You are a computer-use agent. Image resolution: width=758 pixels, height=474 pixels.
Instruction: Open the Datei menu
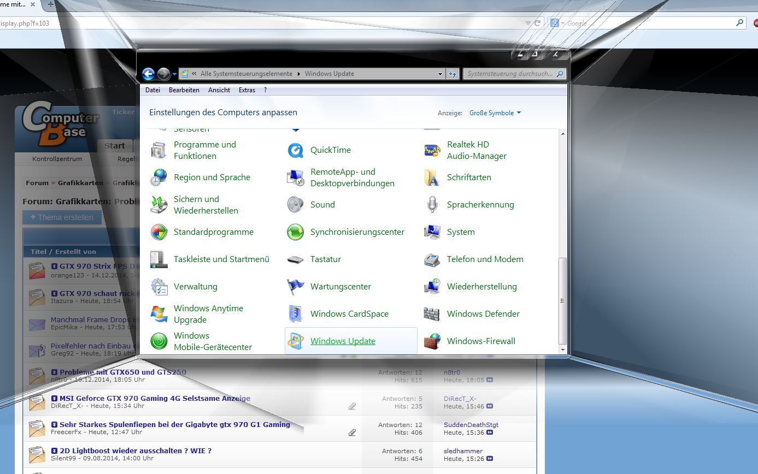click(153, 90)
